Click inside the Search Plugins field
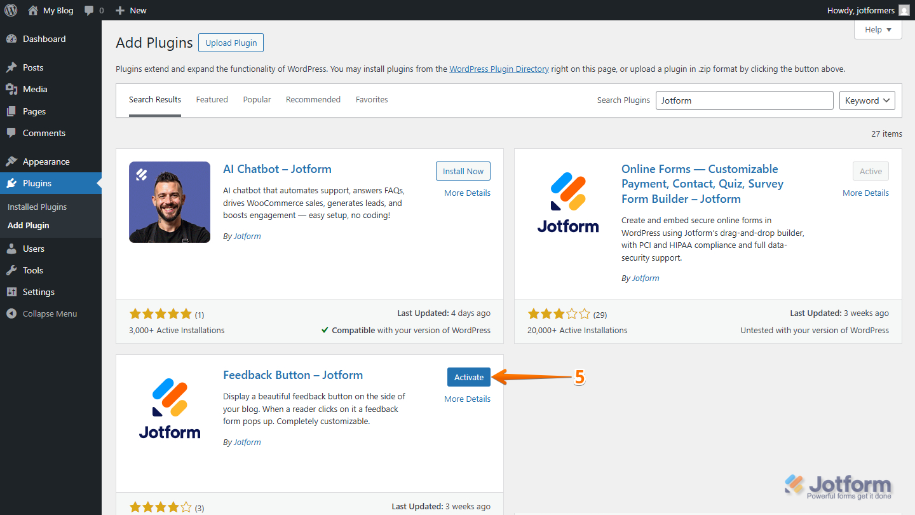 (x=743, y=100)
